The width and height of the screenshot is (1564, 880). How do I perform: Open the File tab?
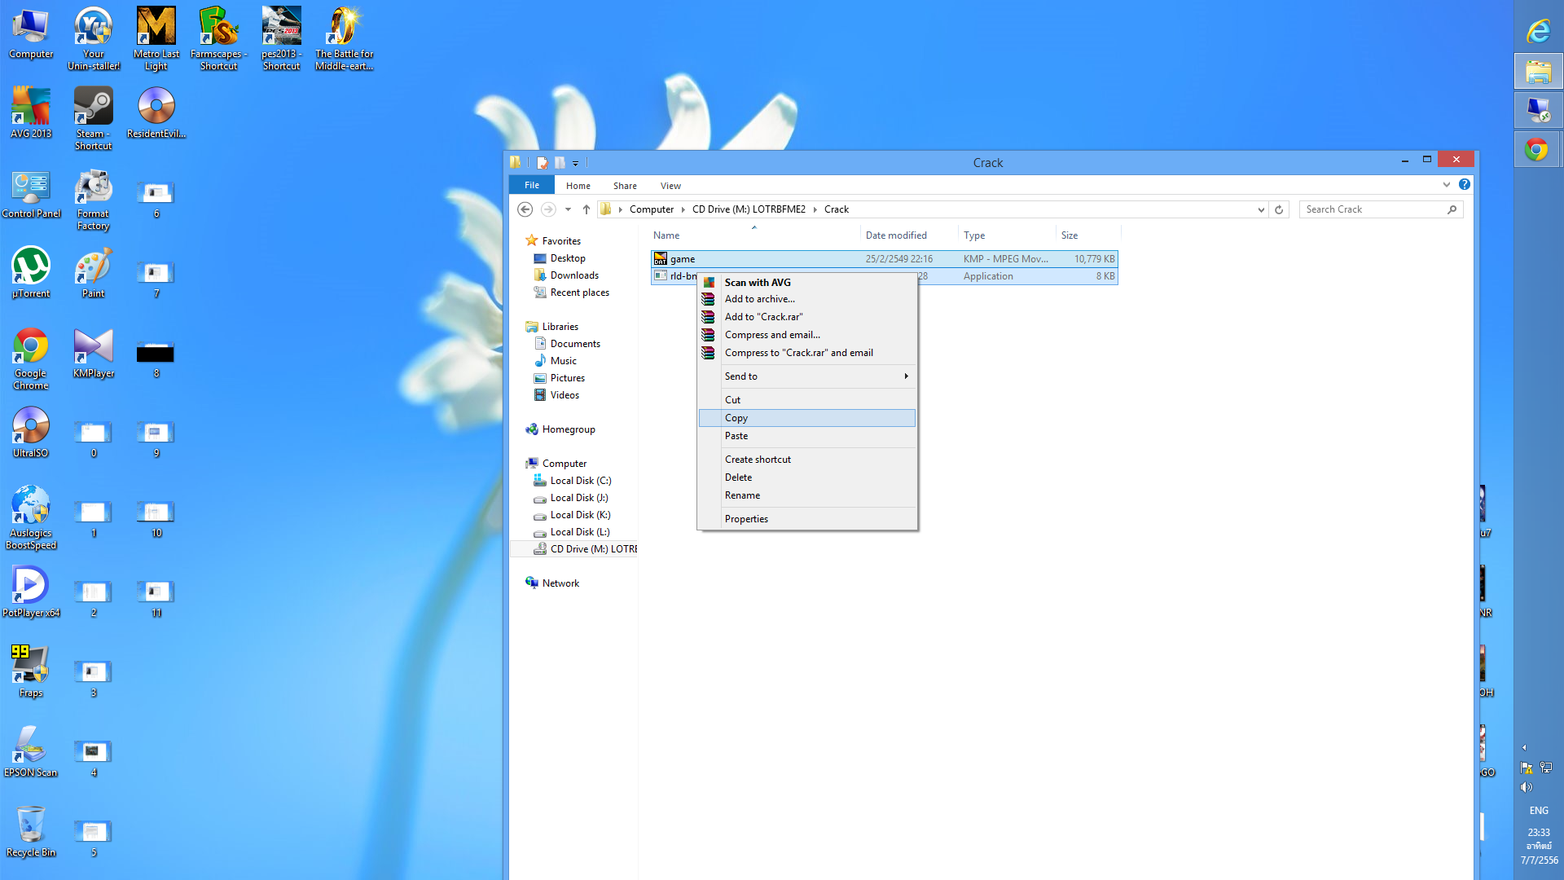tap(532, 185)
